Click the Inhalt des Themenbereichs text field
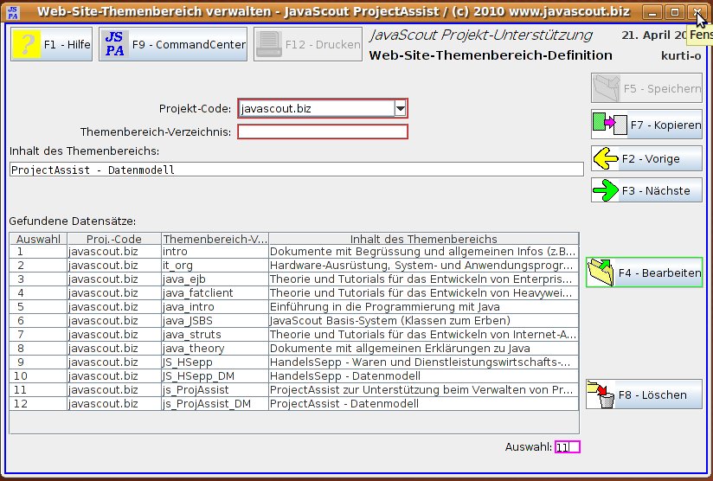The height and width of the screenshot is (481, 713). (x=296, y=170)
